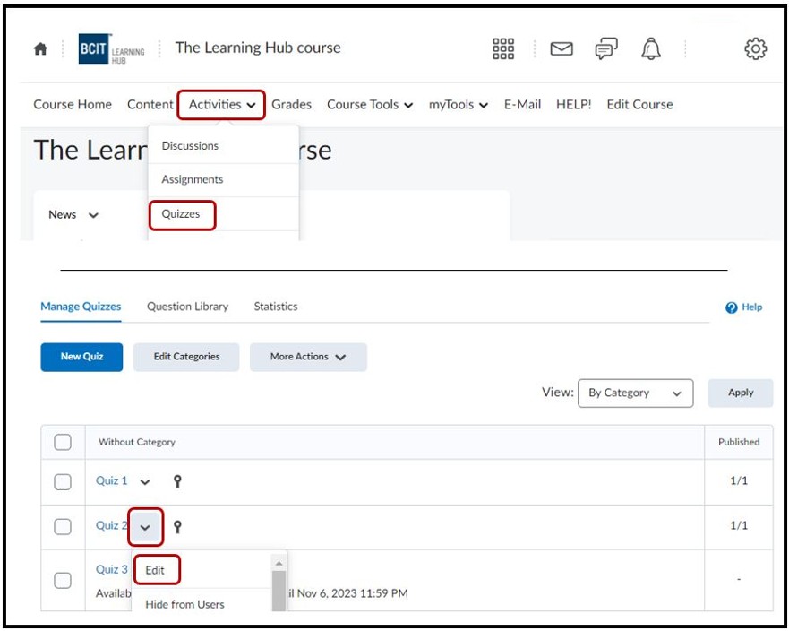Toggle the select-all checkbox in table header
This screenshot has width=789, height=631.
[63, 442]
